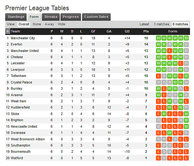Open the Tottenham team link

[x=19, y=76]
